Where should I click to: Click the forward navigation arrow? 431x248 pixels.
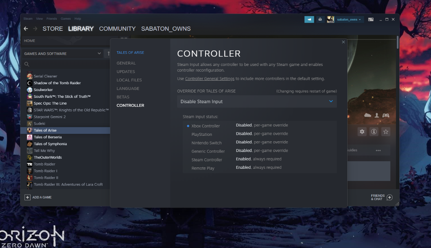pyautogui.click(x=35, y=29)
